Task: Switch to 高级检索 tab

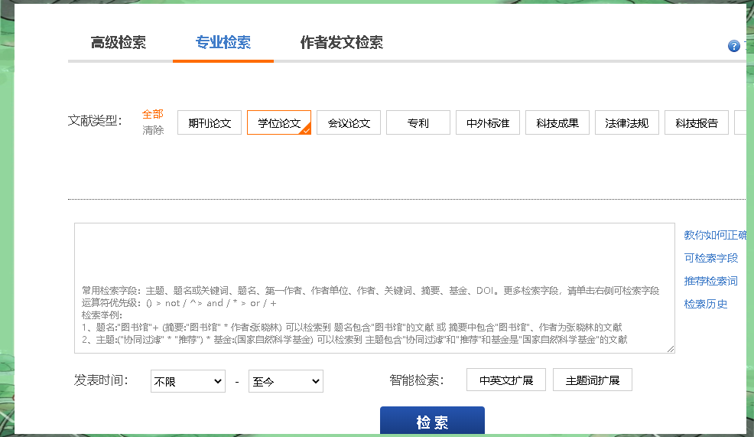Action: pyautogui.click(x=119, y=43)
